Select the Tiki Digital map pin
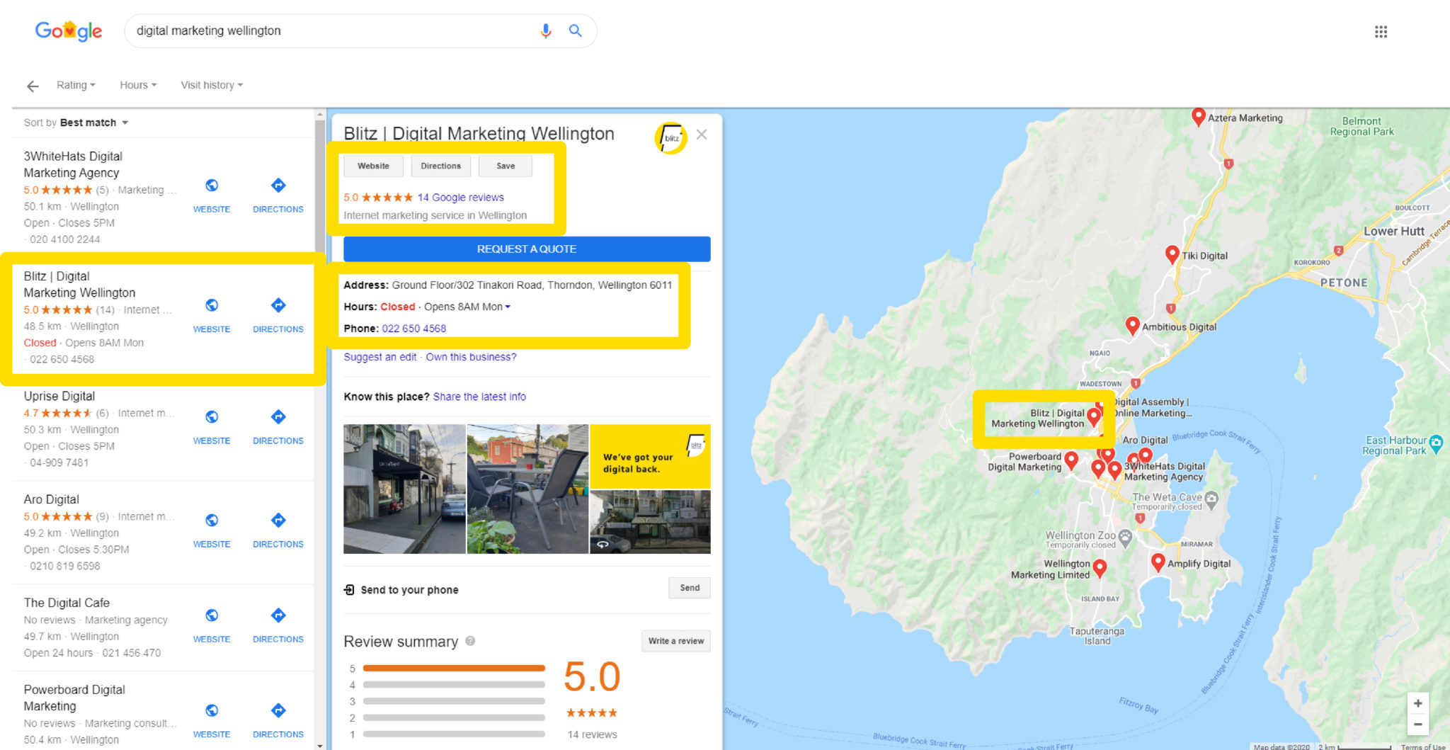 [1172, 255]
